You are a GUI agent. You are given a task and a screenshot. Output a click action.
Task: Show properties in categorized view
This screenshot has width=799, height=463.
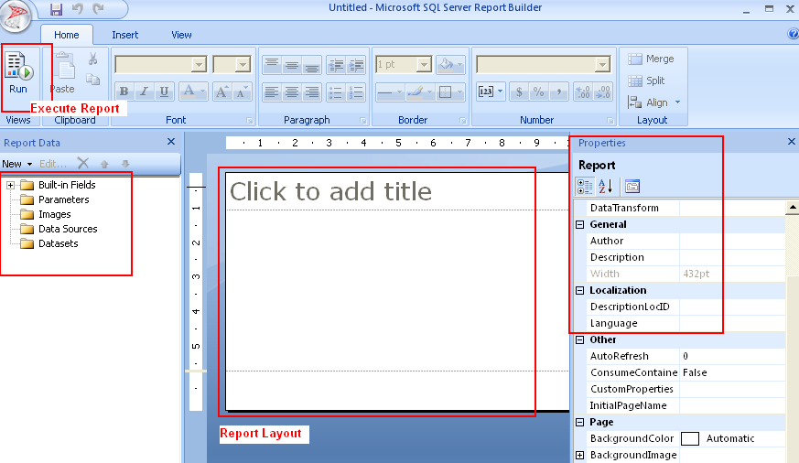click(585, 187)
